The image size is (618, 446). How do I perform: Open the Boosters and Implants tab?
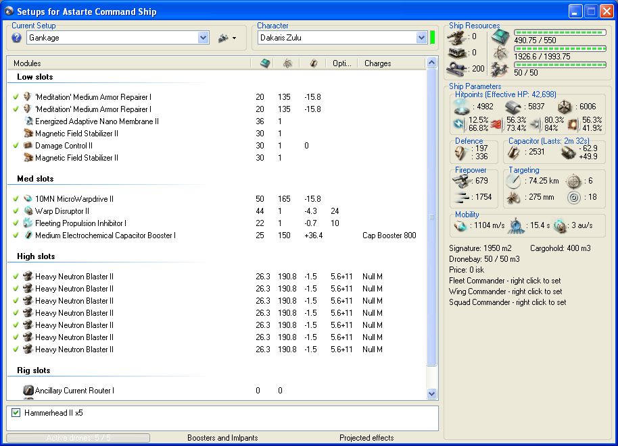[x=222, y=438]
